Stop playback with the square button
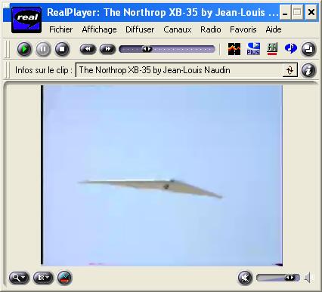This screenshot has height=292, width=322. (62, 49)
